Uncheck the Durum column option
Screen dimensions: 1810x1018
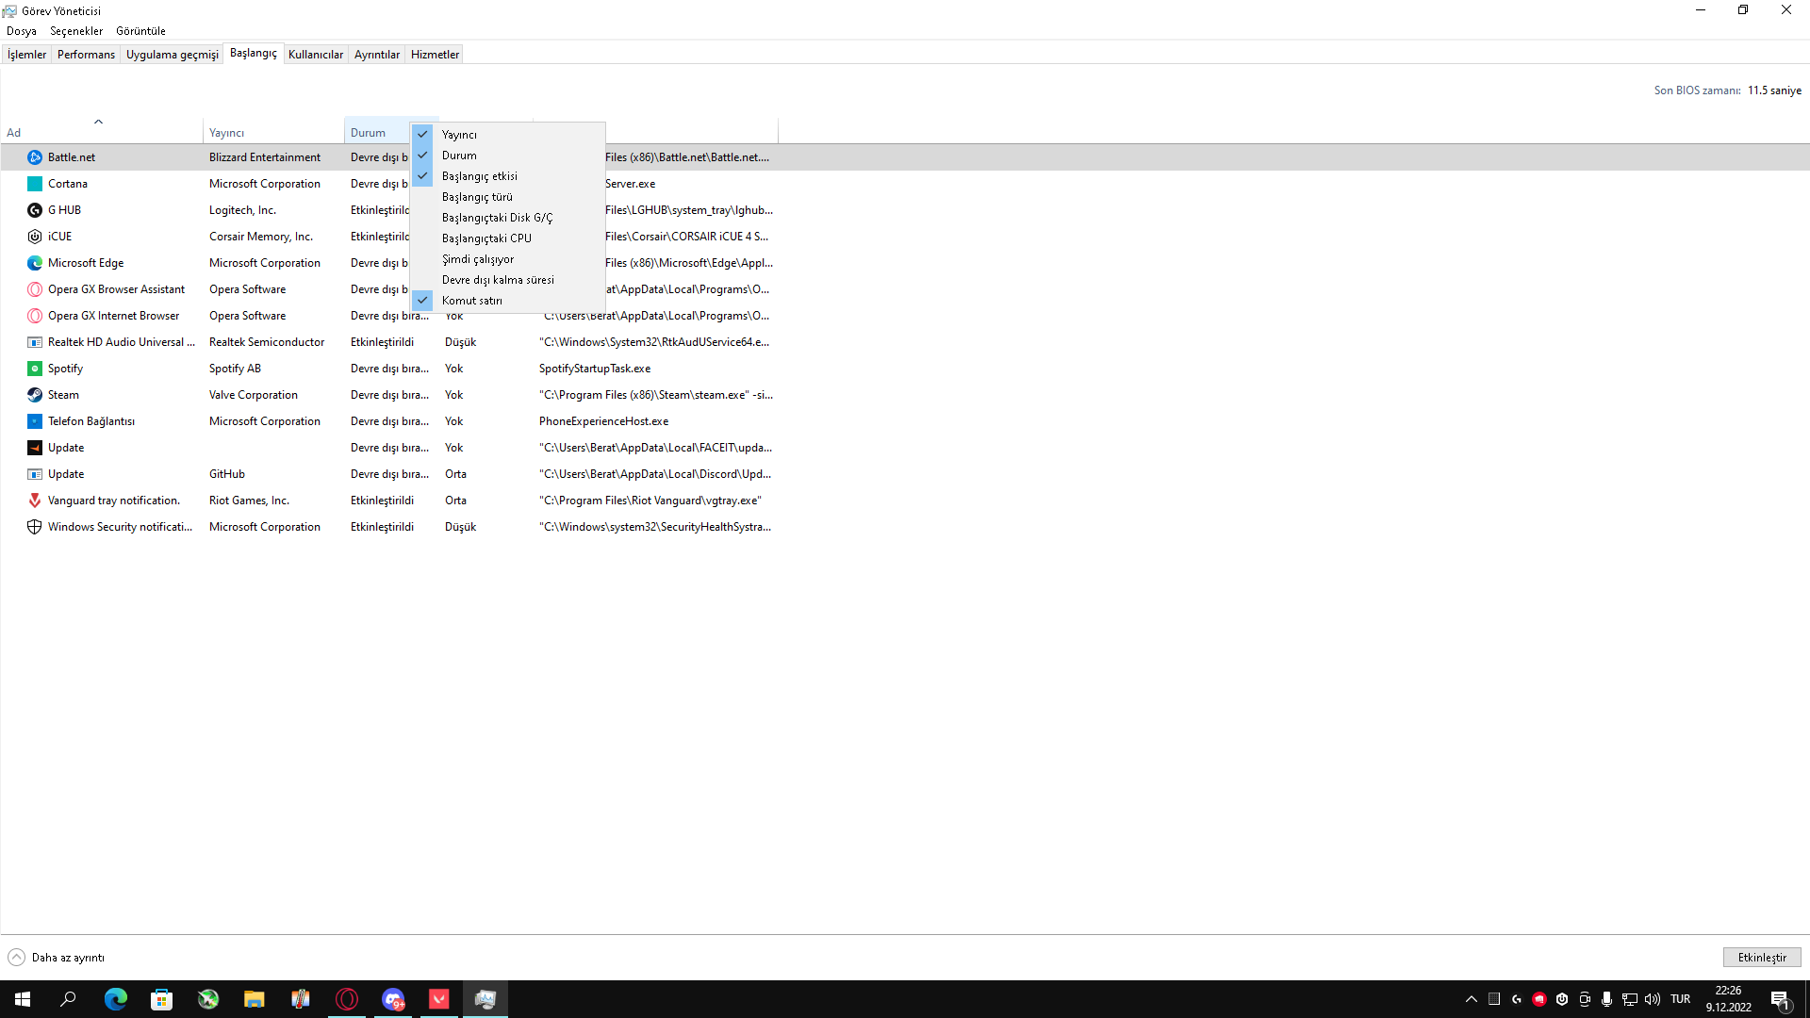509,156
